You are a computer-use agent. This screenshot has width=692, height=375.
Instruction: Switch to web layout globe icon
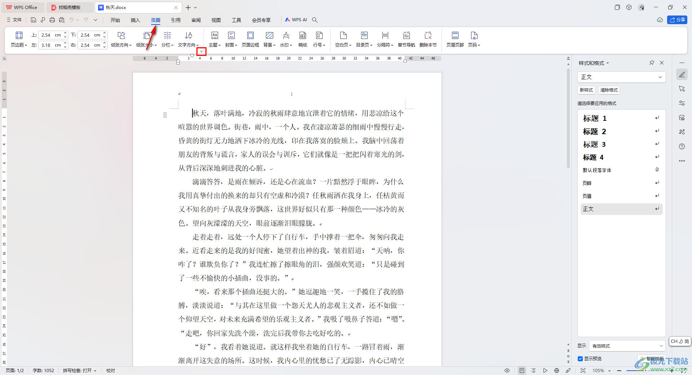557,371
